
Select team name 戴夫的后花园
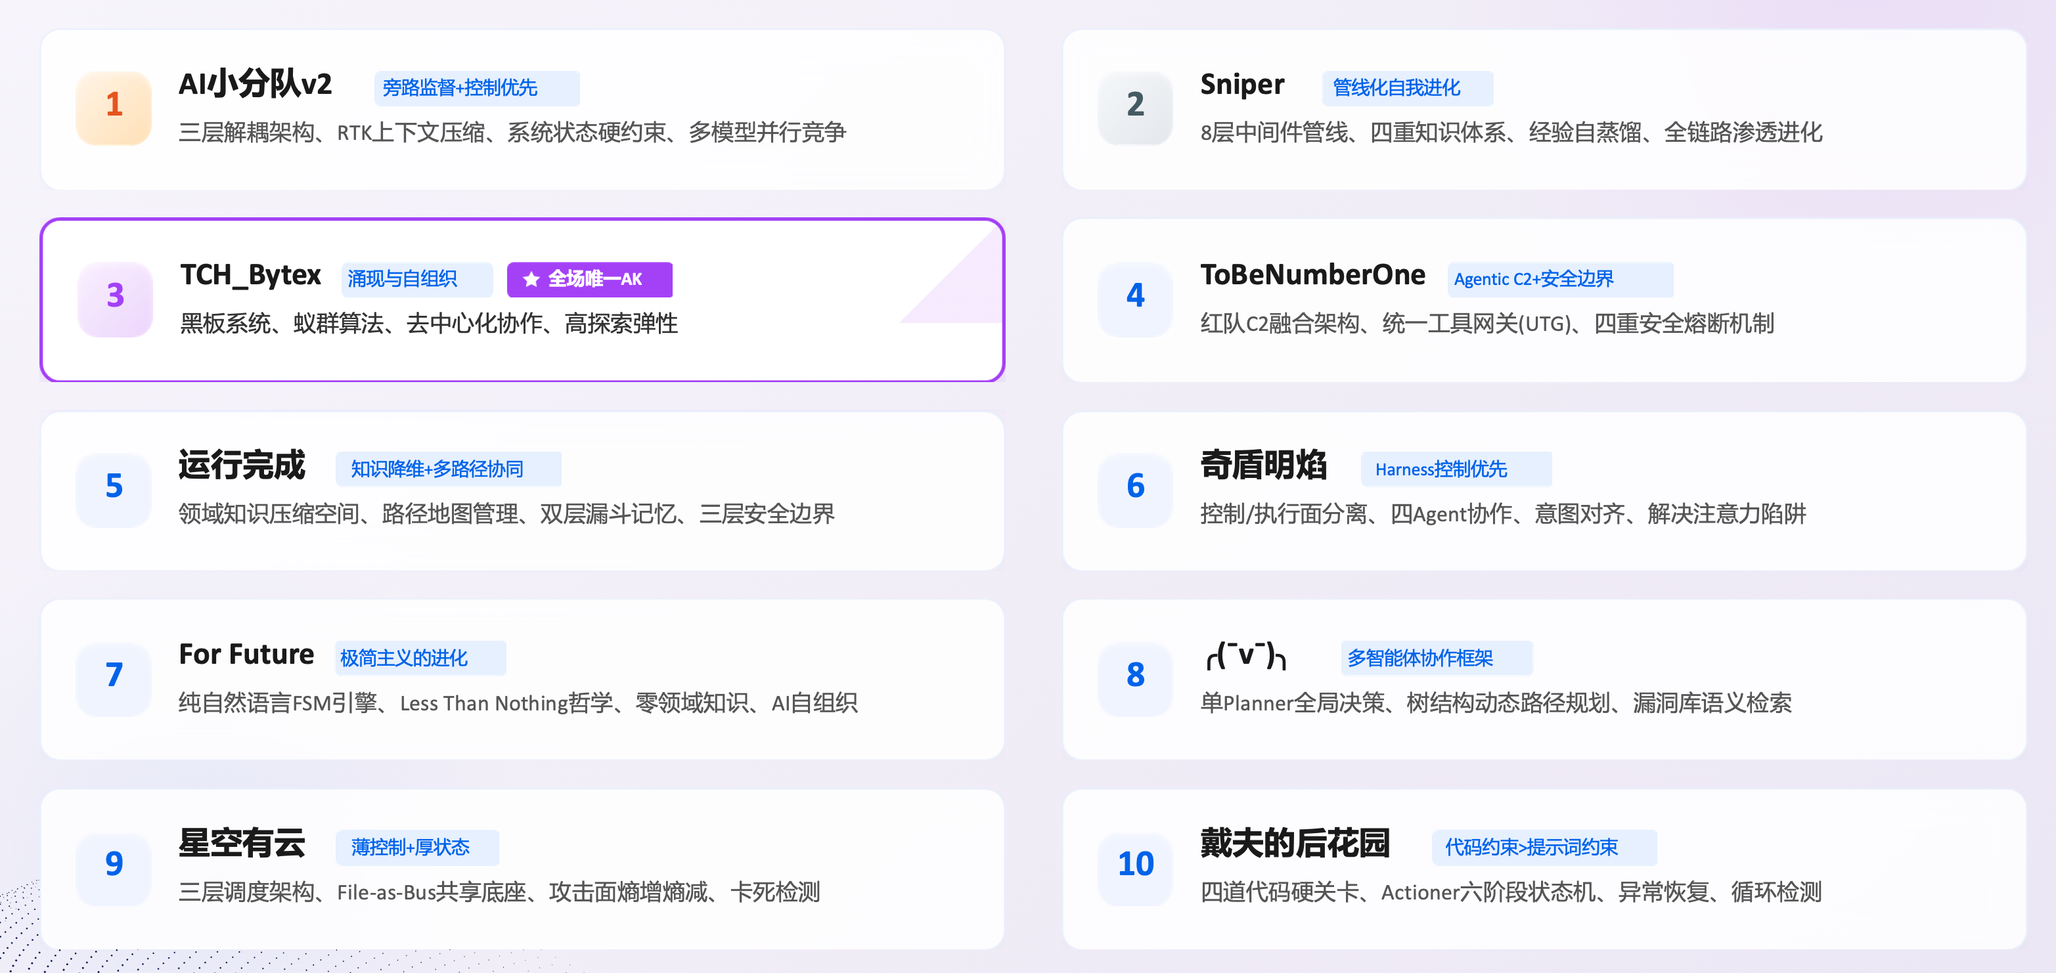[x=1295, y=843]
